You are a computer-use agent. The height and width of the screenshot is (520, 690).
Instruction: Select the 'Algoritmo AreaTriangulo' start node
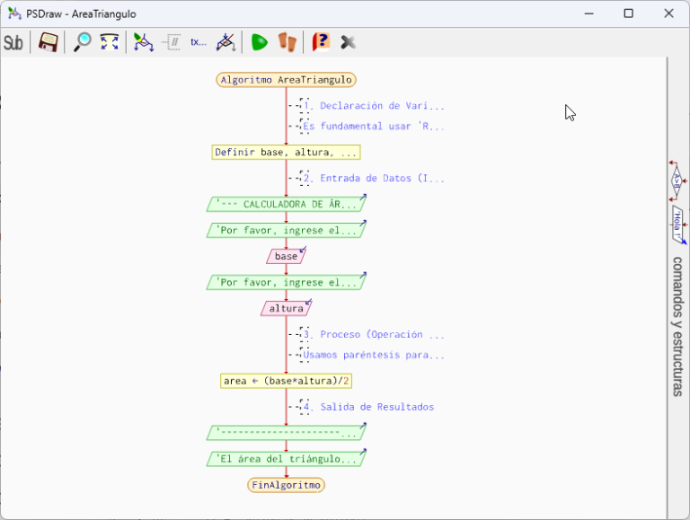click(x=286, y=80)
